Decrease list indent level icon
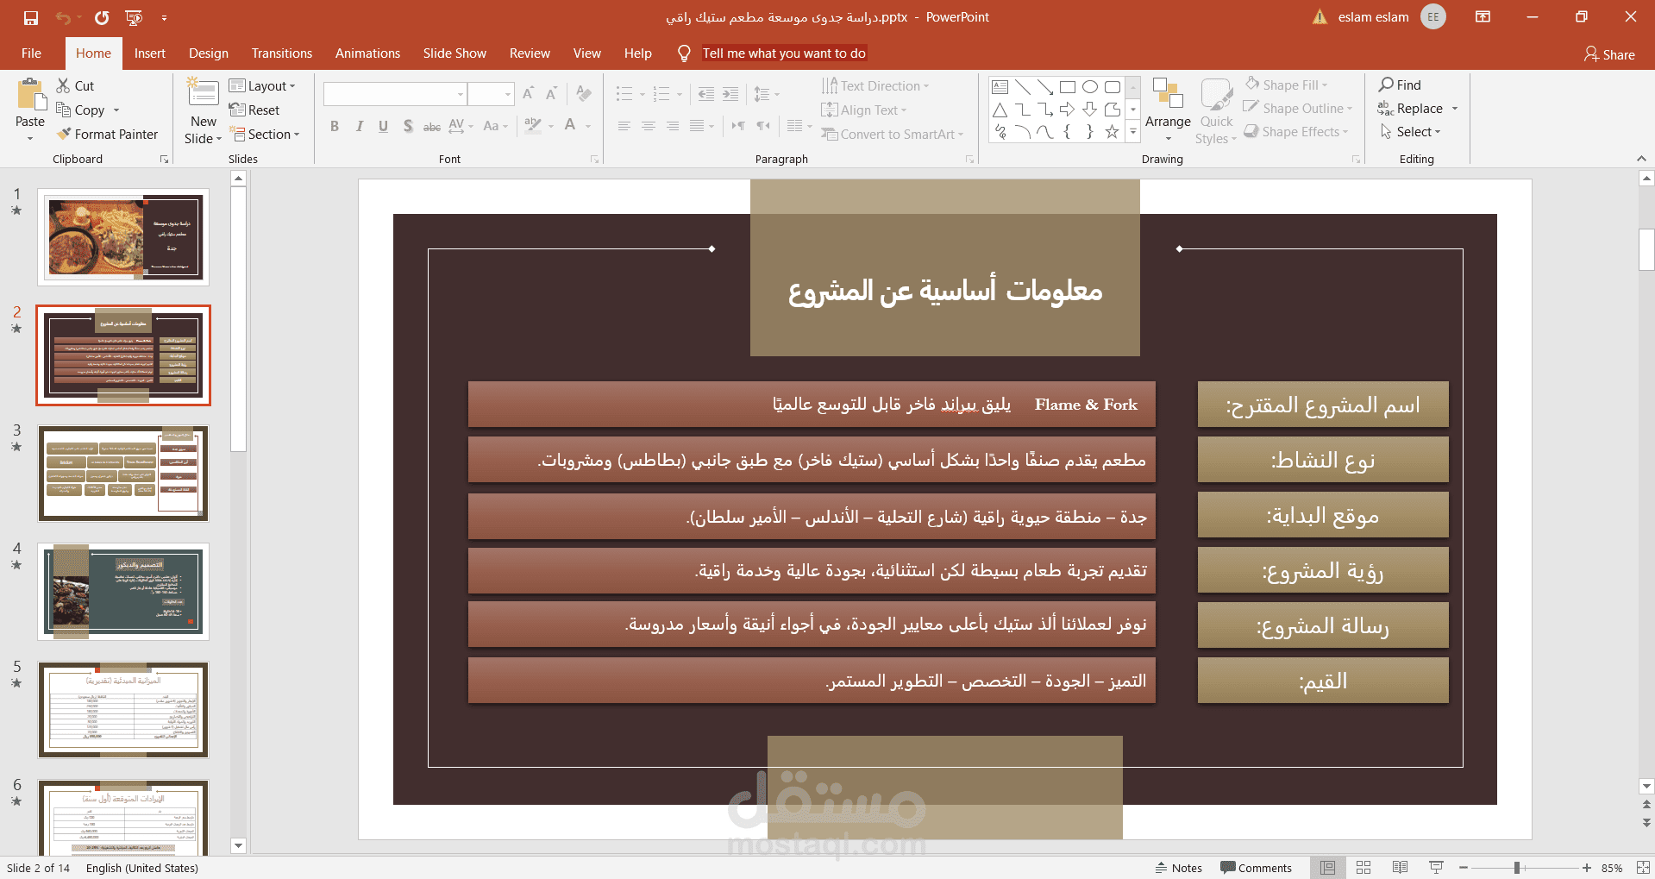This screenshot has width=1655, height=879. click(705, 93)
